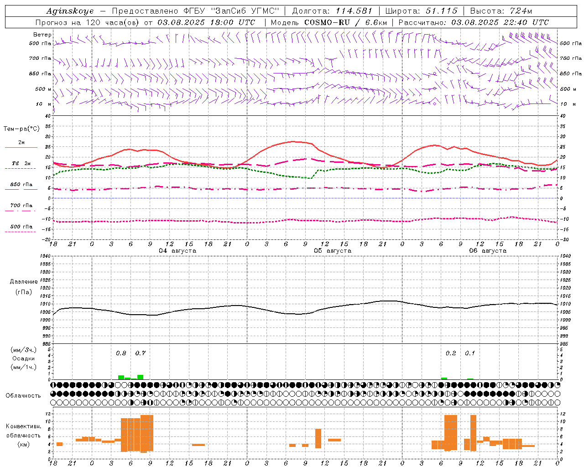
Task: Click the 06 августа date label
Action: pos(488,251)
